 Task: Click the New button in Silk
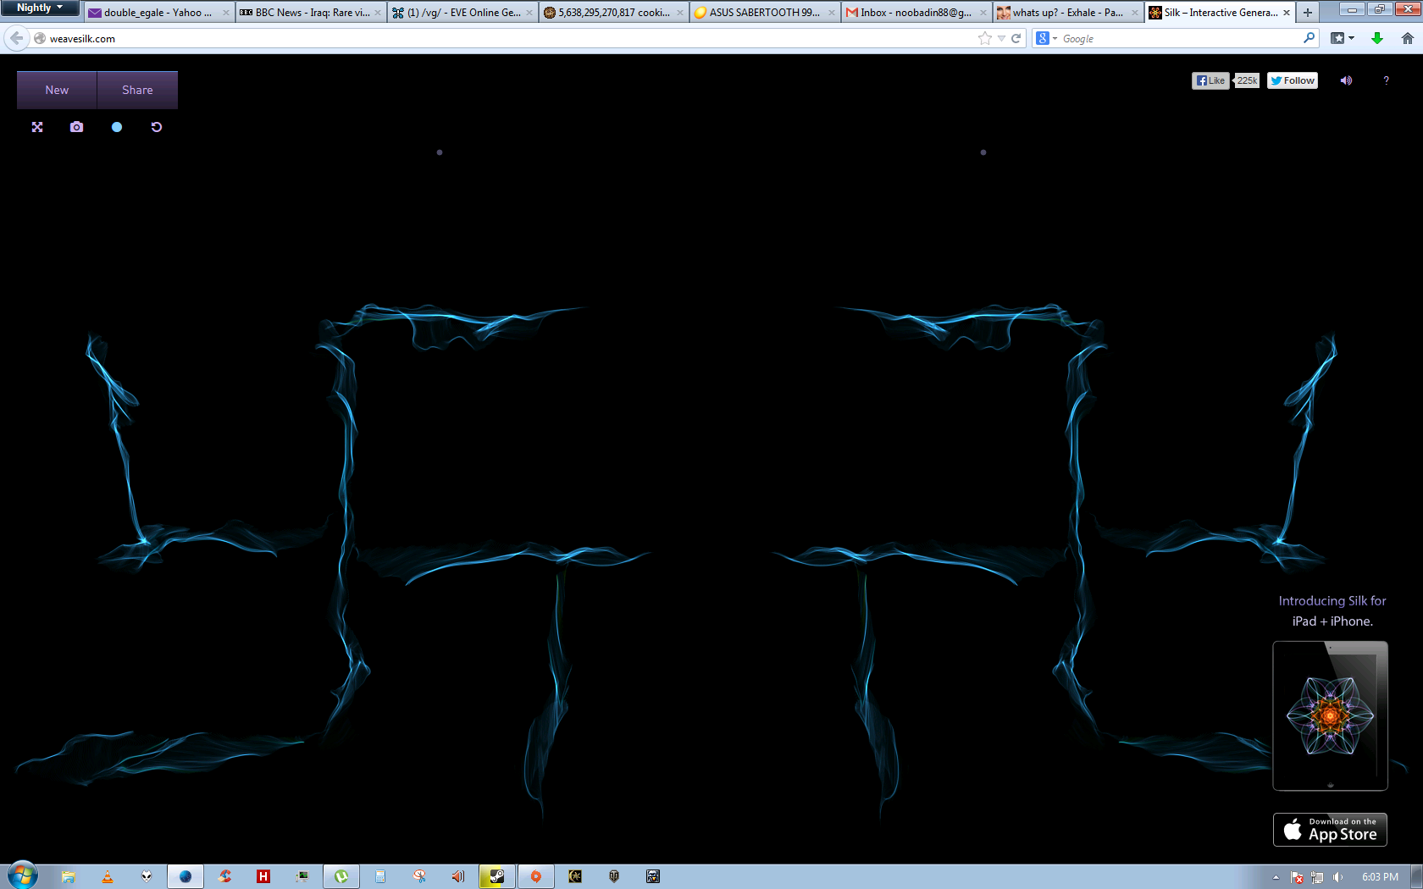[x=57, y=91]
